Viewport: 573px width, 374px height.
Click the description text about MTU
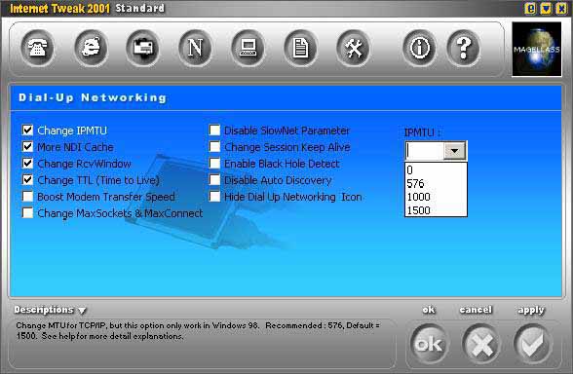pyautogui.click(x=198, y=330)
